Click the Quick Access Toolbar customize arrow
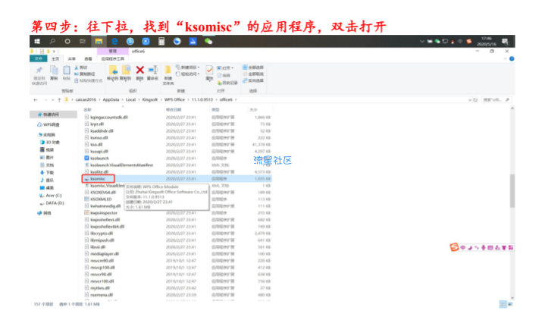The image size is (545, 320). (54, 51)
